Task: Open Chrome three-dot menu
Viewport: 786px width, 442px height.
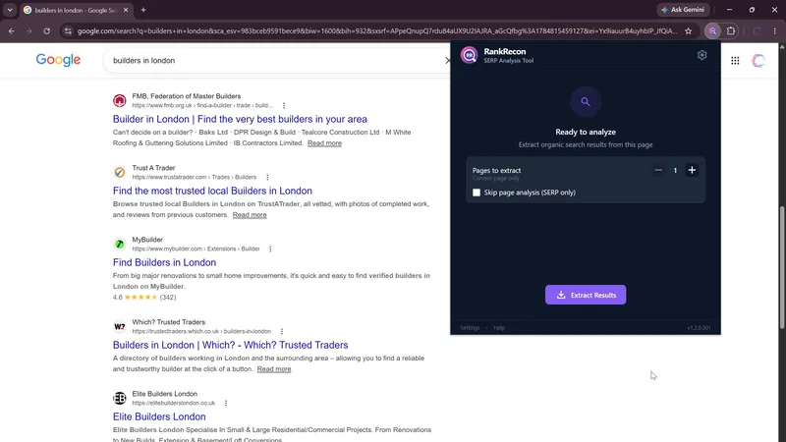Action: [x=775, y=31]
